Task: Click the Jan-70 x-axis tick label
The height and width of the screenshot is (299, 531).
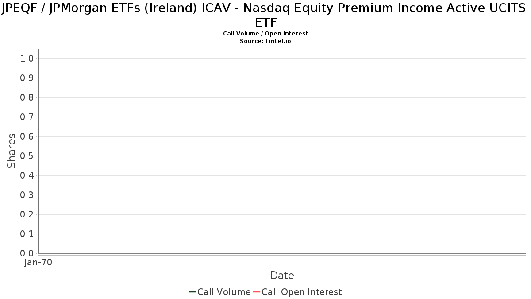Action: [x=38, y=263]
